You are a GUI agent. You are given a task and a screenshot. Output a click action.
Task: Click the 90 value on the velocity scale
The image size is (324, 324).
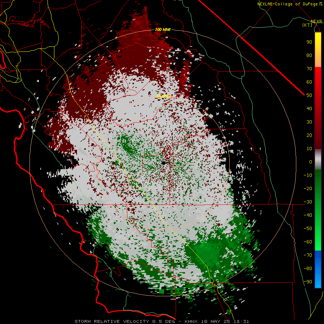click(x=309, y=42)
